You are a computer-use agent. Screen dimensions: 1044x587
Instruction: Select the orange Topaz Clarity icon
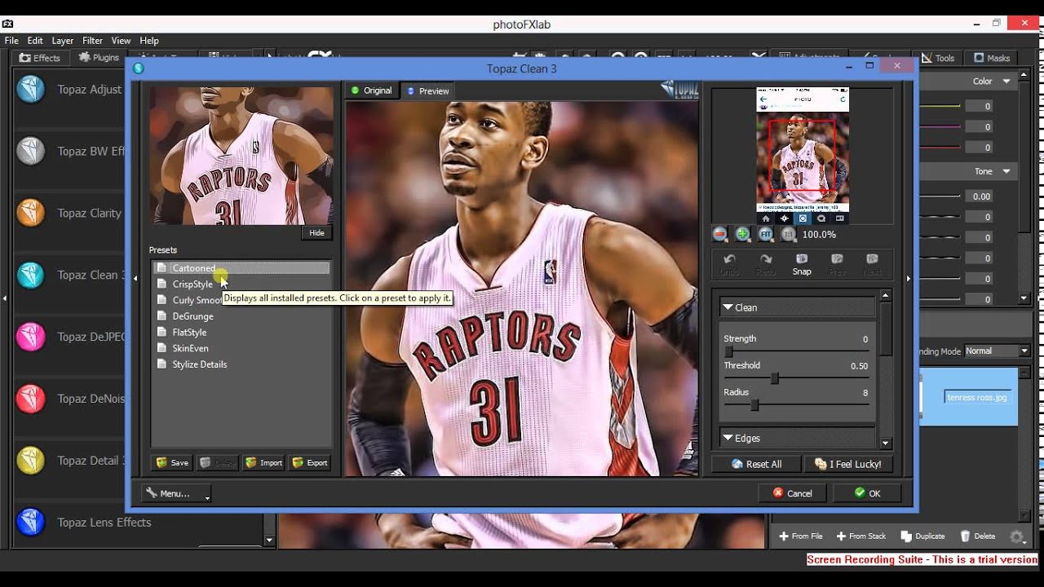(x=31, y=213)
